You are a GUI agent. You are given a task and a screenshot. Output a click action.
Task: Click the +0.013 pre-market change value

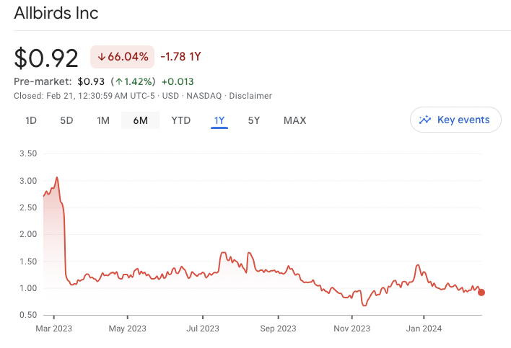coord(178,81)
